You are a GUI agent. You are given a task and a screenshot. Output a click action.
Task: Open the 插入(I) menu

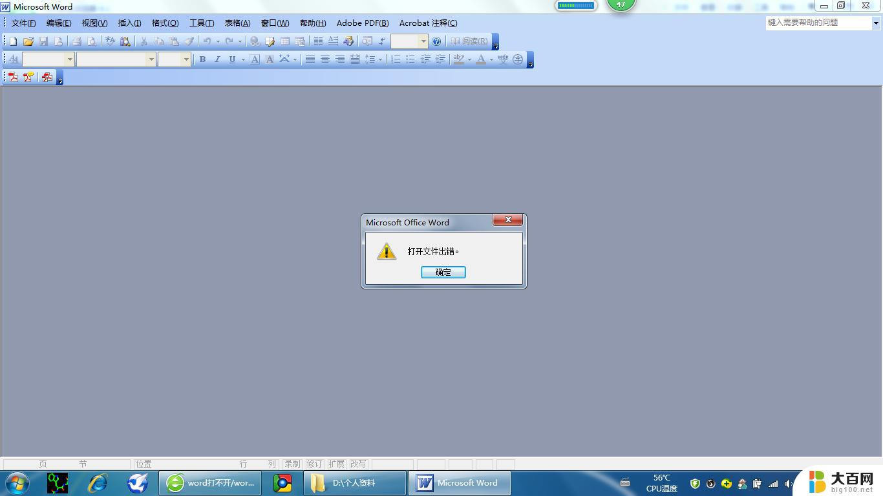[129, 23]
